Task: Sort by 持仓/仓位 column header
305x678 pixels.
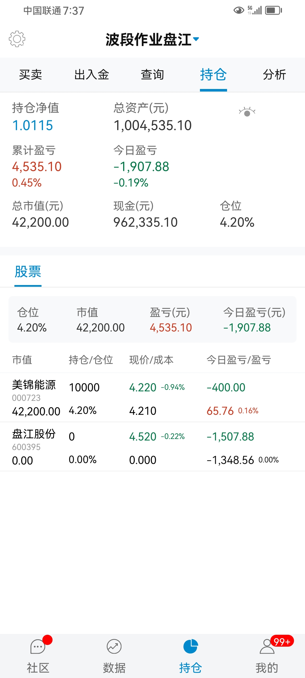Action: point(91,360)
